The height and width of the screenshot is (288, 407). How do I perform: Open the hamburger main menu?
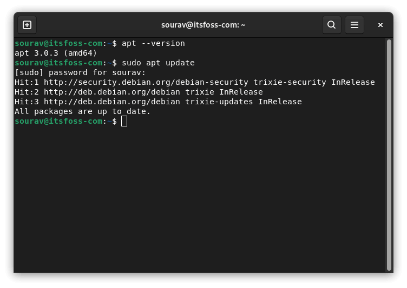355,25
